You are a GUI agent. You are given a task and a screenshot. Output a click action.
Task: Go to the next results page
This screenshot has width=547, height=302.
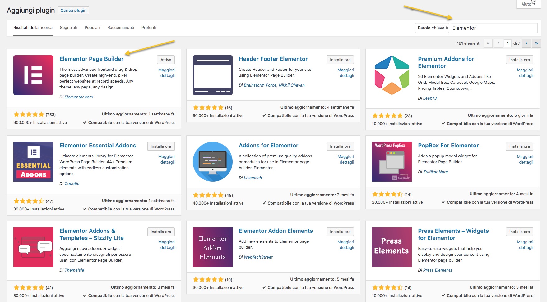pos(526,43)
